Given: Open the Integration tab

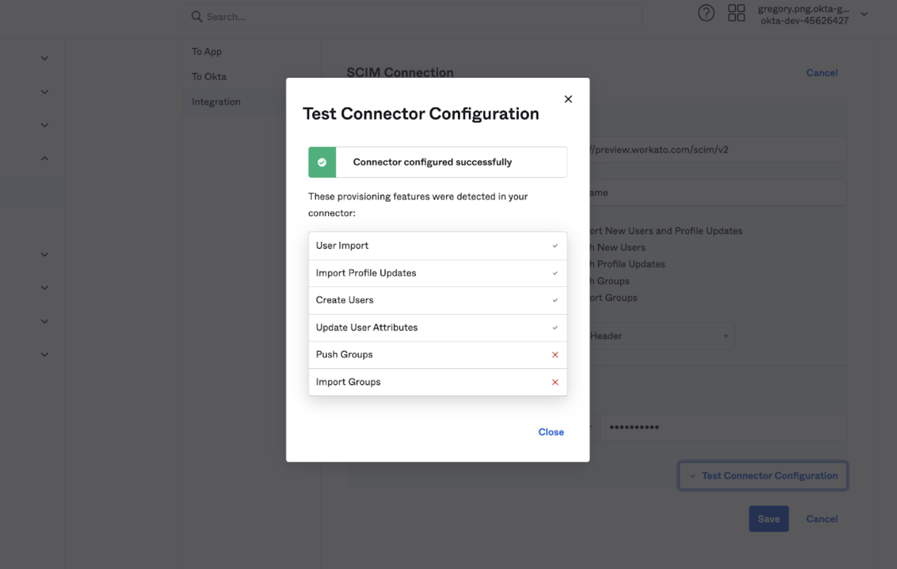Looking at the screenshot, I should [216, 102].
